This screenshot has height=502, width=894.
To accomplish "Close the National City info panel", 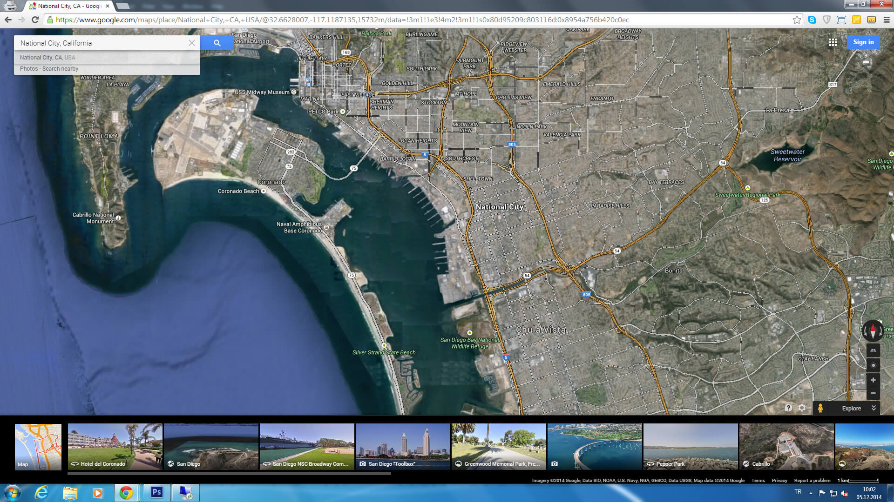I will 190,42.
